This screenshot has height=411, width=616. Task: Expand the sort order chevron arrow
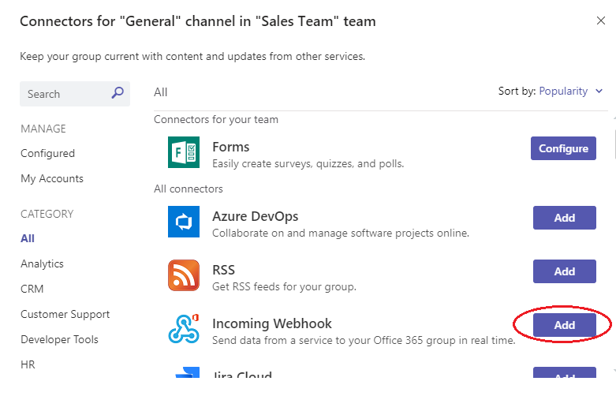point(599,92)
